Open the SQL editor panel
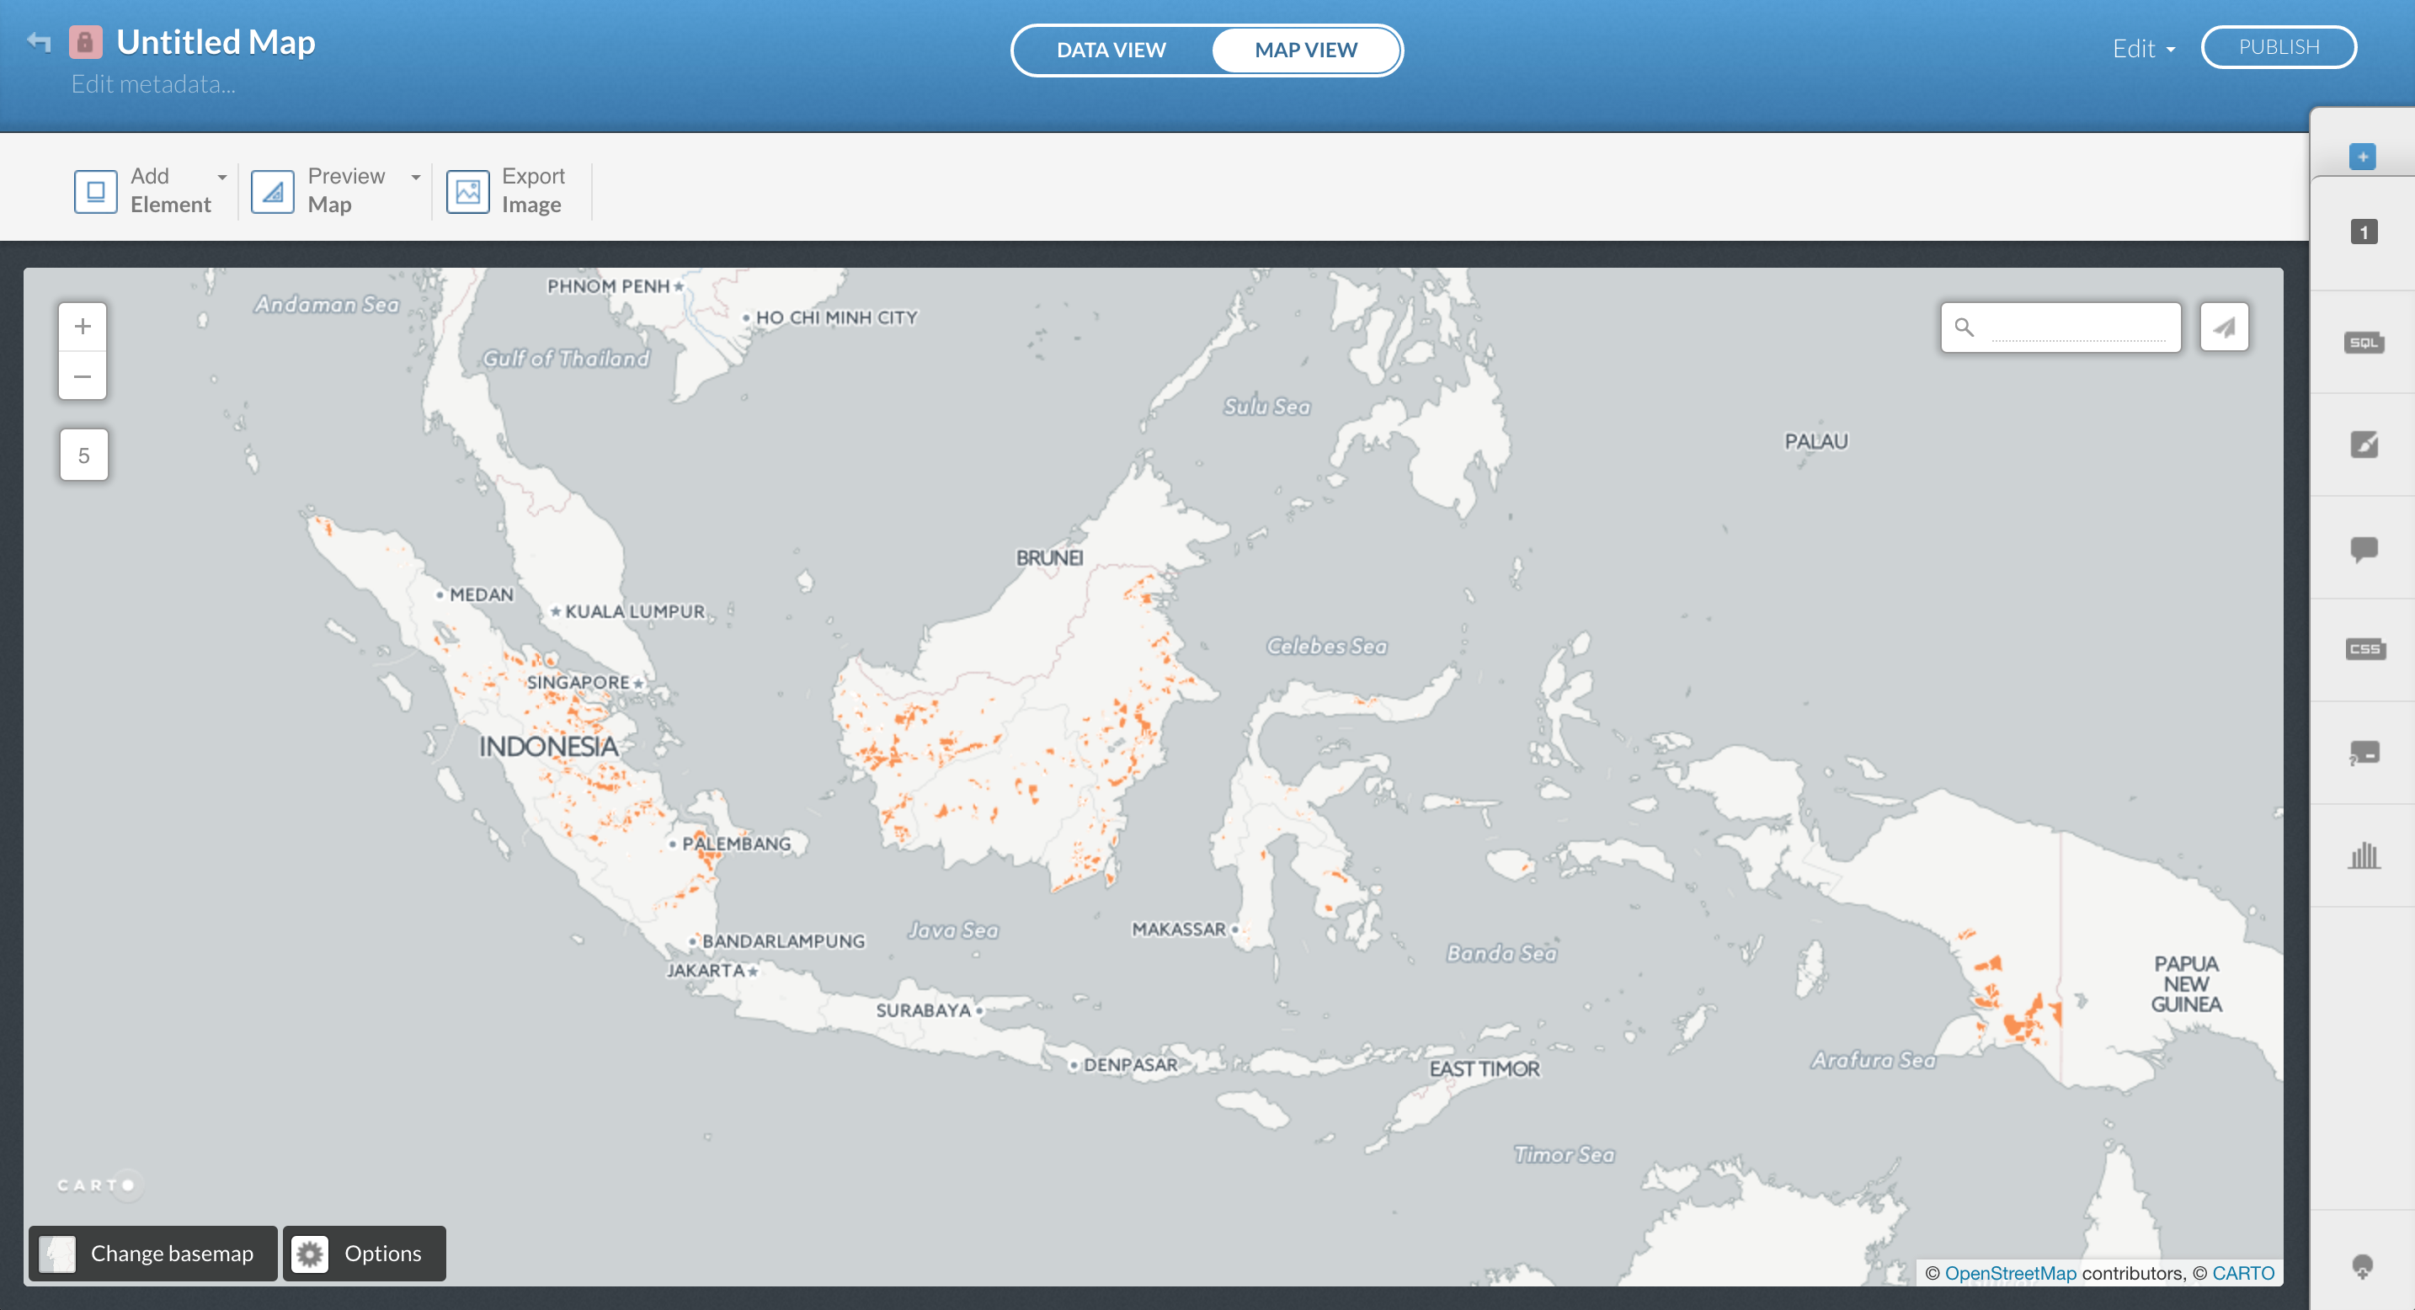The image size is (2415, 1310). (2364, 342)
